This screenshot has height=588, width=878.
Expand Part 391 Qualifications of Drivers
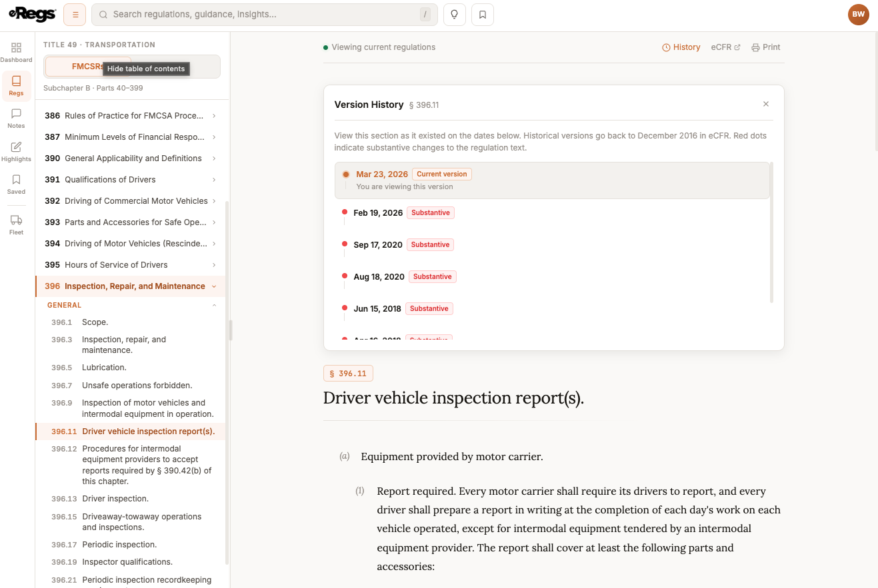pyautogui.click(x=131, y=180)
